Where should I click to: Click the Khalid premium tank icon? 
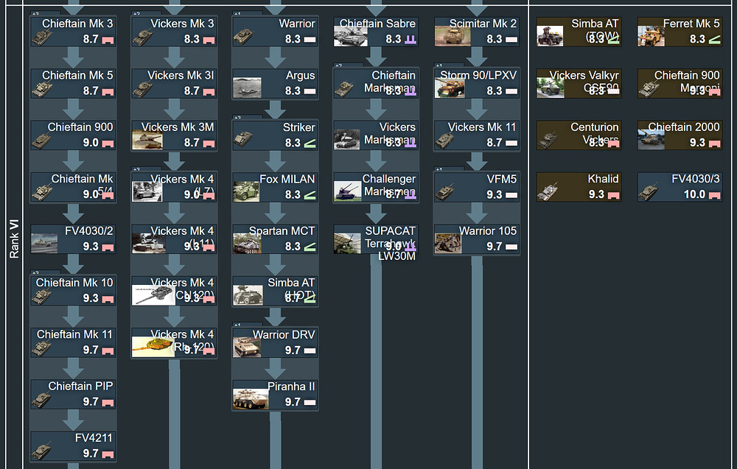point(549,191)
